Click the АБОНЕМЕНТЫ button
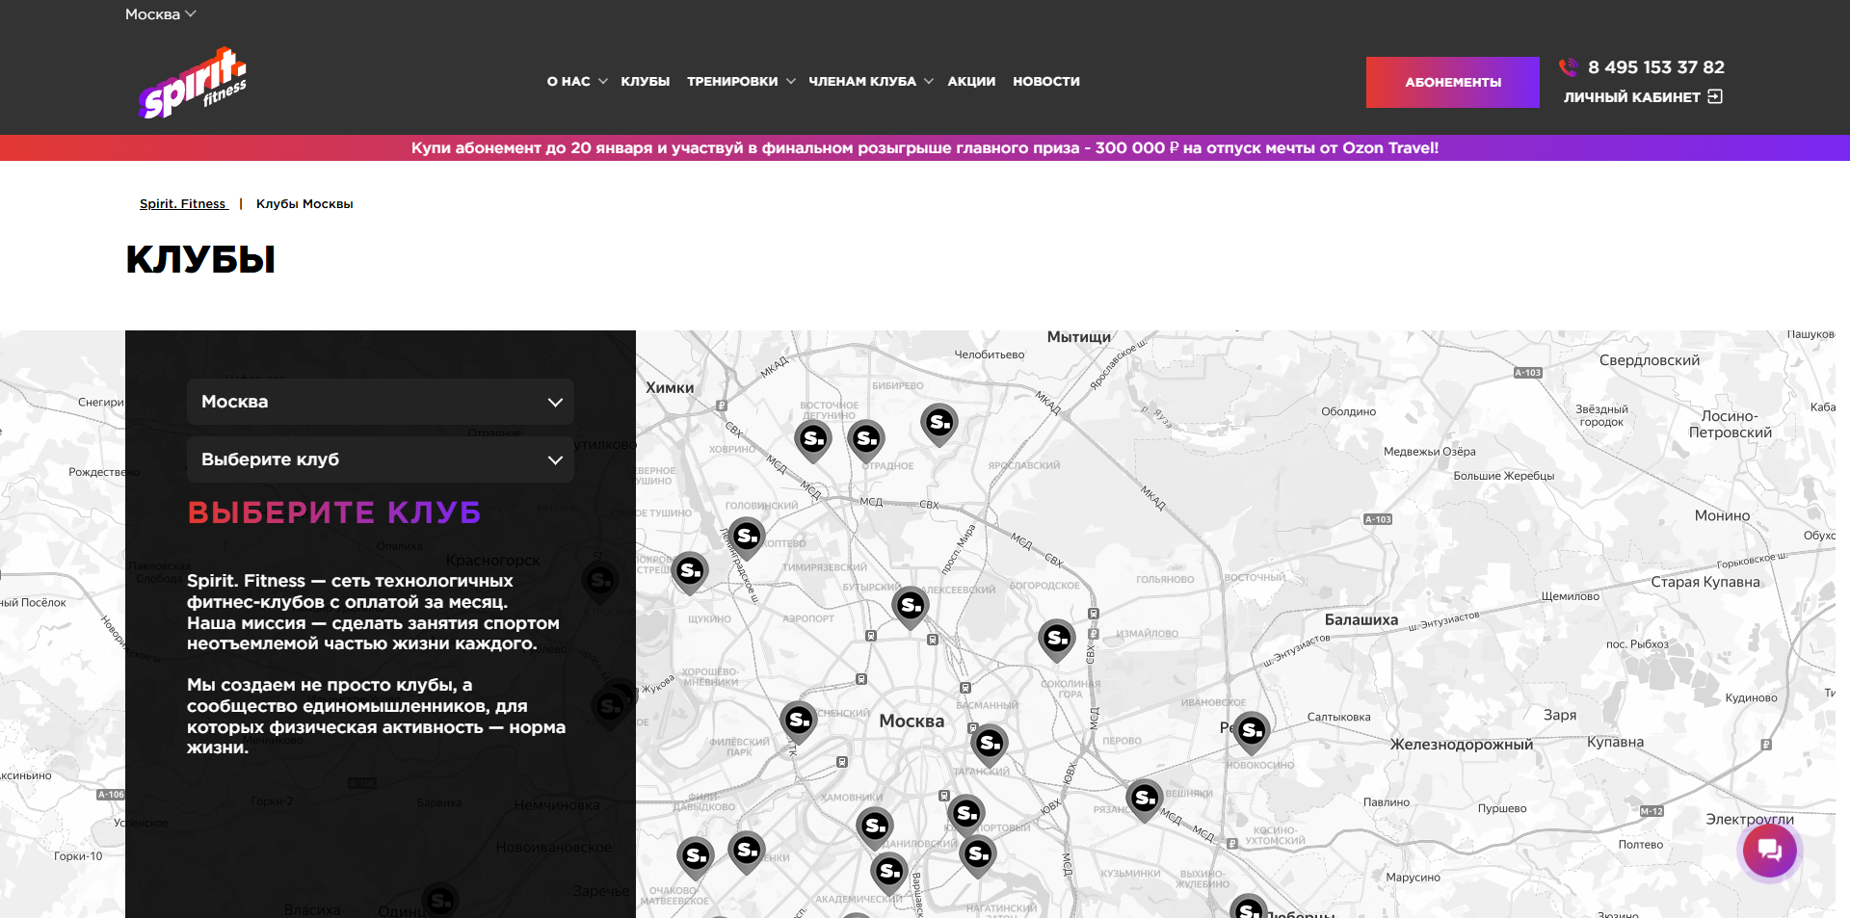The image size is (1850, 918). pyautogui.click(x=1452, y=82)
